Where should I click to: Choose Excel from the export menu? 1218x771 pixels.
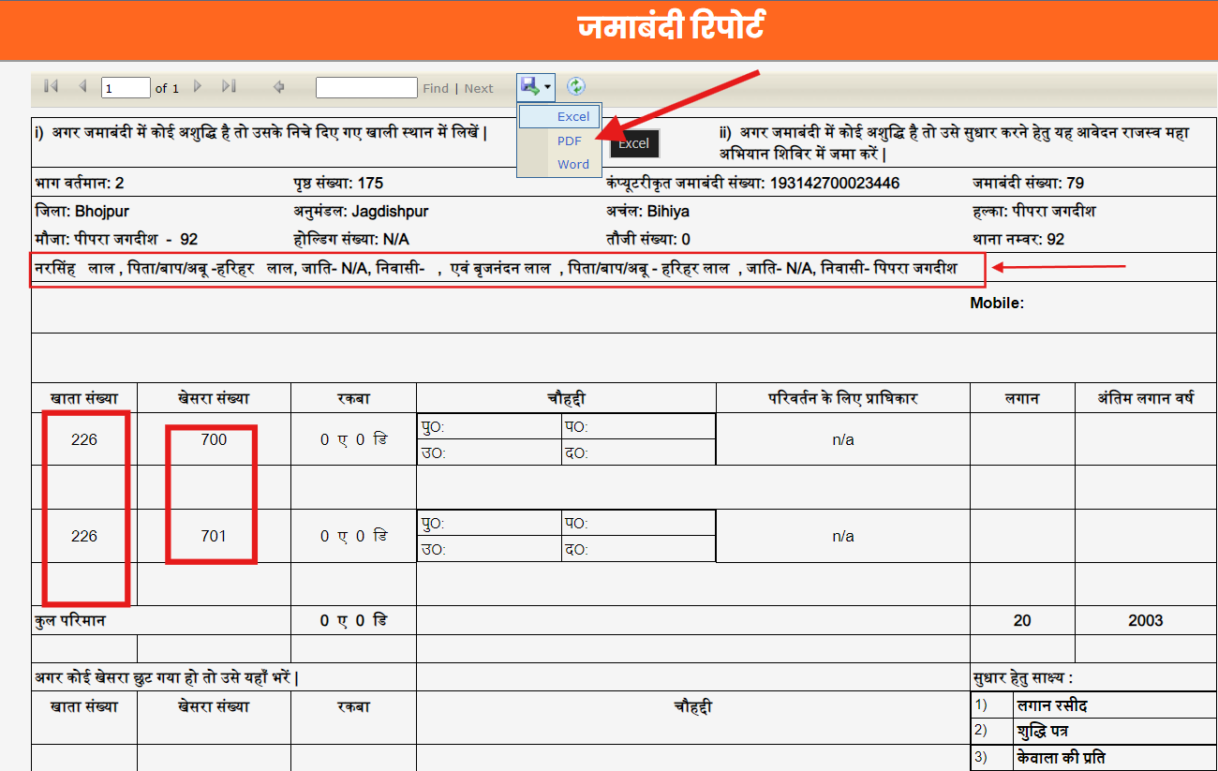[572, 116]
